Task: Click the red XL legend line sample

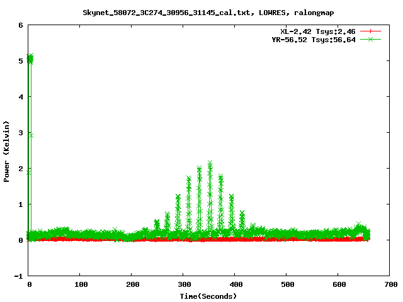Action: 370,31
